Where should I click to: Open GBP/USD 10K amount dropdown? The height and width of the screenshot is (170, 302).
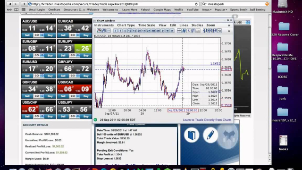[39, 96]
